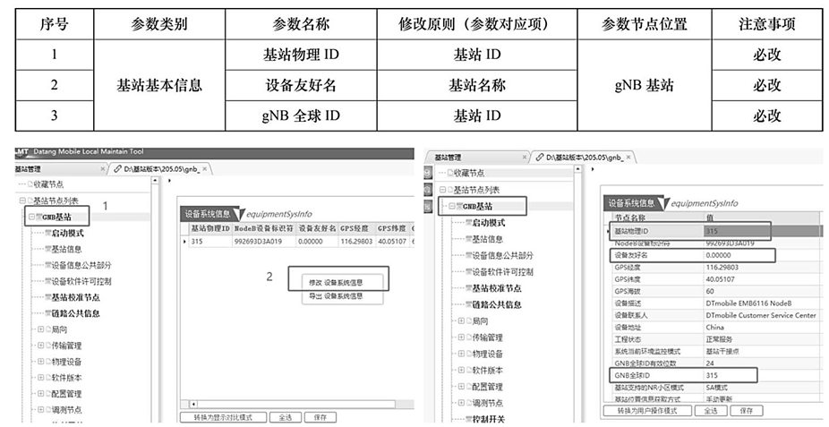Click the link icon on the gnb_ tab in the node-value list window
This screenshot has height=427, width=829.
click(539, 157)
